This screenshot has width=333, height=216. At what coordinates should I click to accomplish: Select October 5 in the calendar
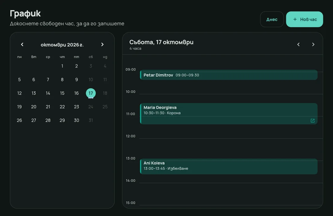19,80
